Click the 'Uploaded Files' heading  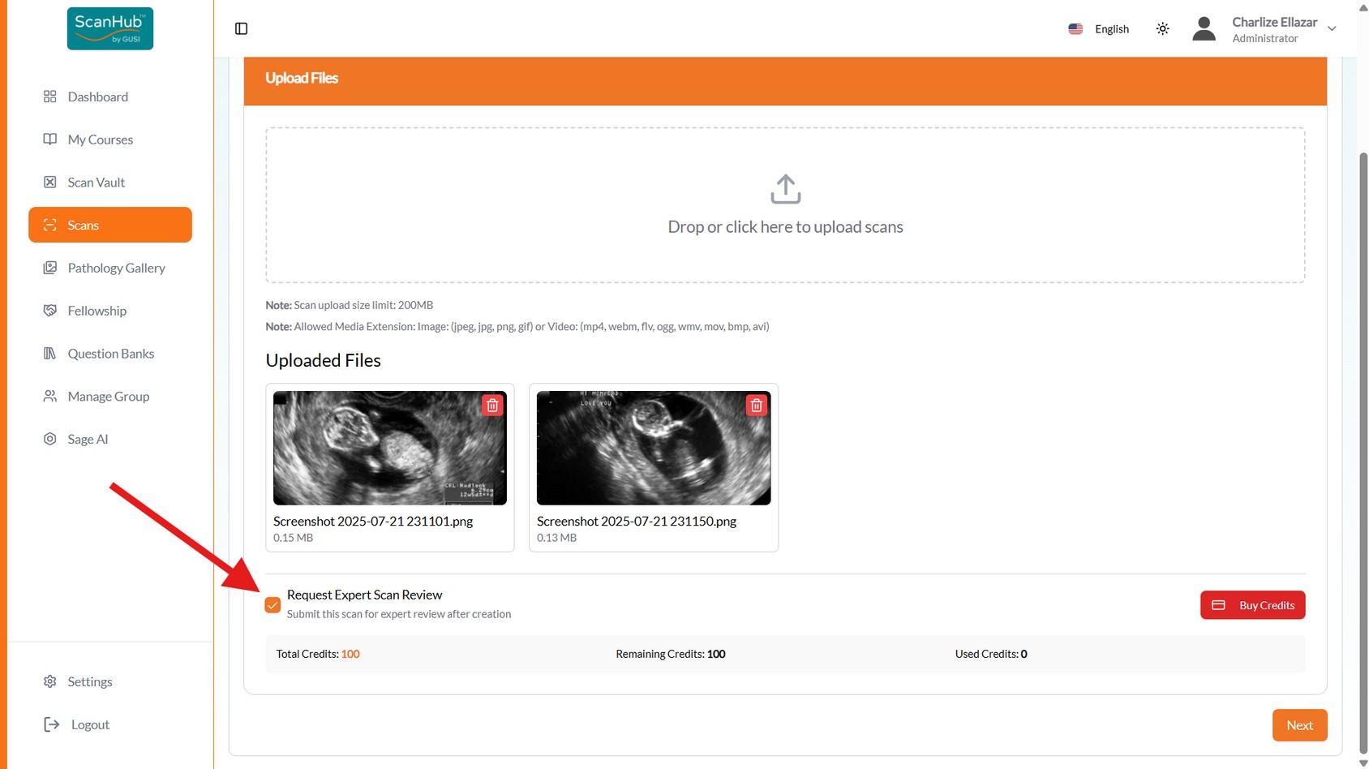pyautogui.click(x=323, y=360)
